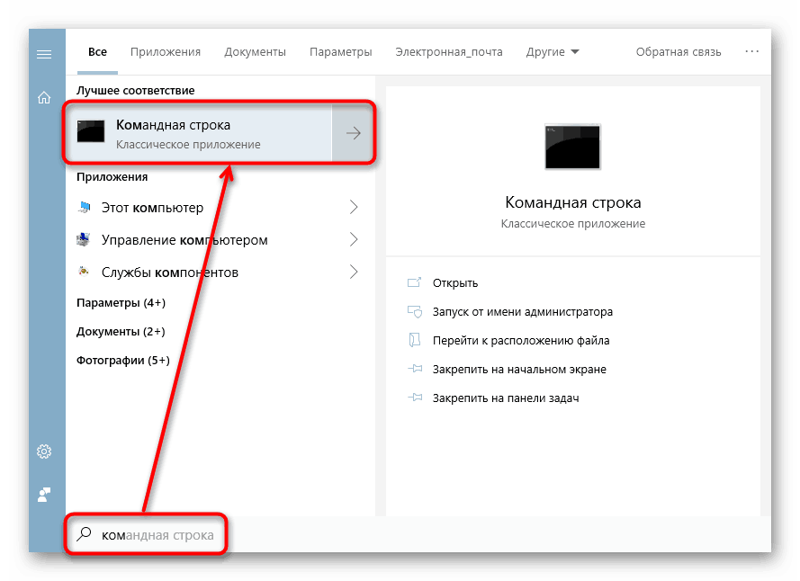This screenshot has width=800, height=581.
Task: Click the Этот компьютер app icon
Action: point(85,207)
